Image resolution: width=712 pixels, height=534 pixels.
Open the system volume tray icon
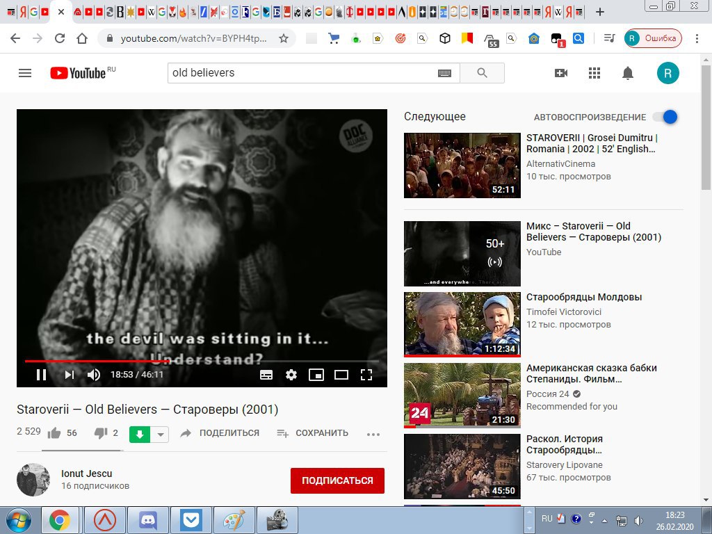638,520
